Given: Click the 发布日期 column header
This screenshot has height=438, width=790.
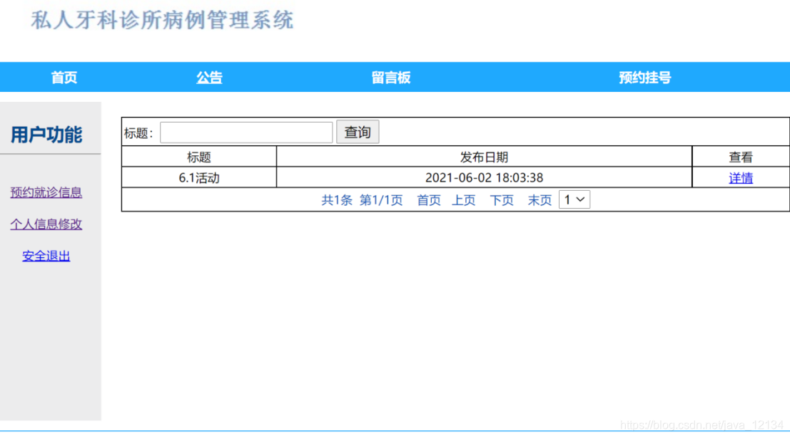Looking at the screenshot, I should coord(484,157).
